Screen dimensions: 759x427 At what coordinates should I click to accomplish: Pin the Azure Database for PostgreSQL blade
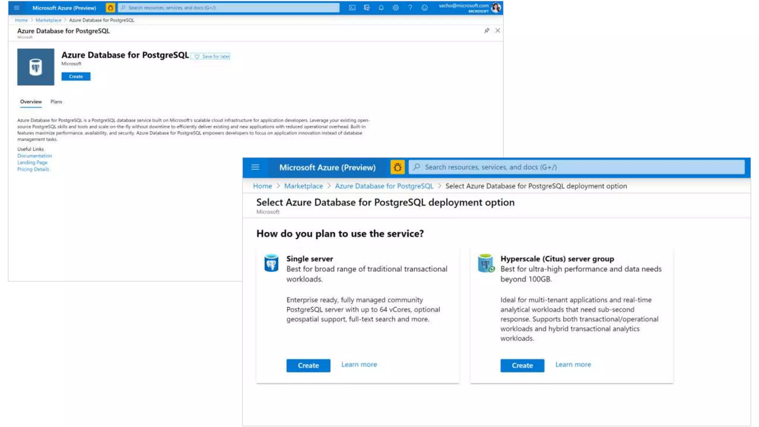point(487,30)
